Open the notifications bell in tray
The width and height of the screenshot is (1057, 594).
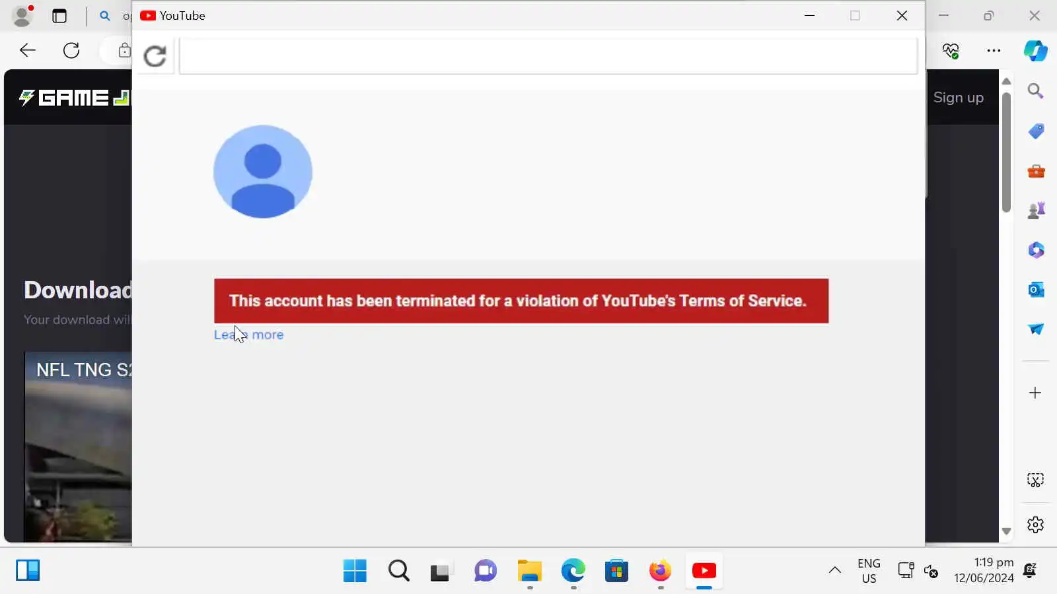click(x=1030, y=570)
